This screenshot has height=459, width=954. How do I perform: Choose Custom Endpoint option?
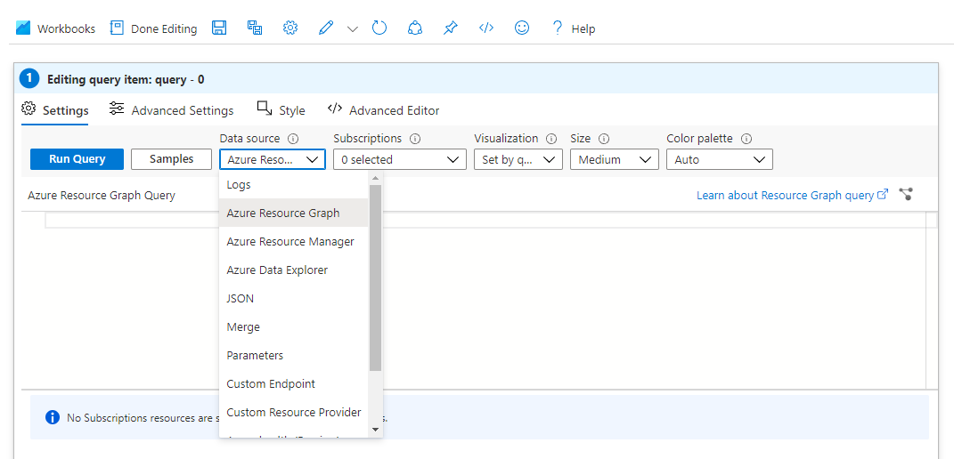tap(294, 383)
